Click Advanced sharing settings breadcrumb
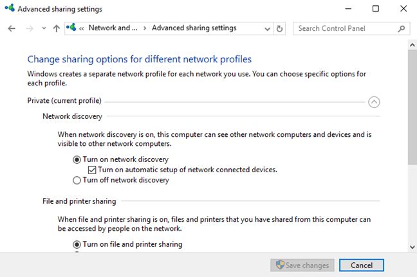This screenshot has width=417, height=277. pos(194,28)
